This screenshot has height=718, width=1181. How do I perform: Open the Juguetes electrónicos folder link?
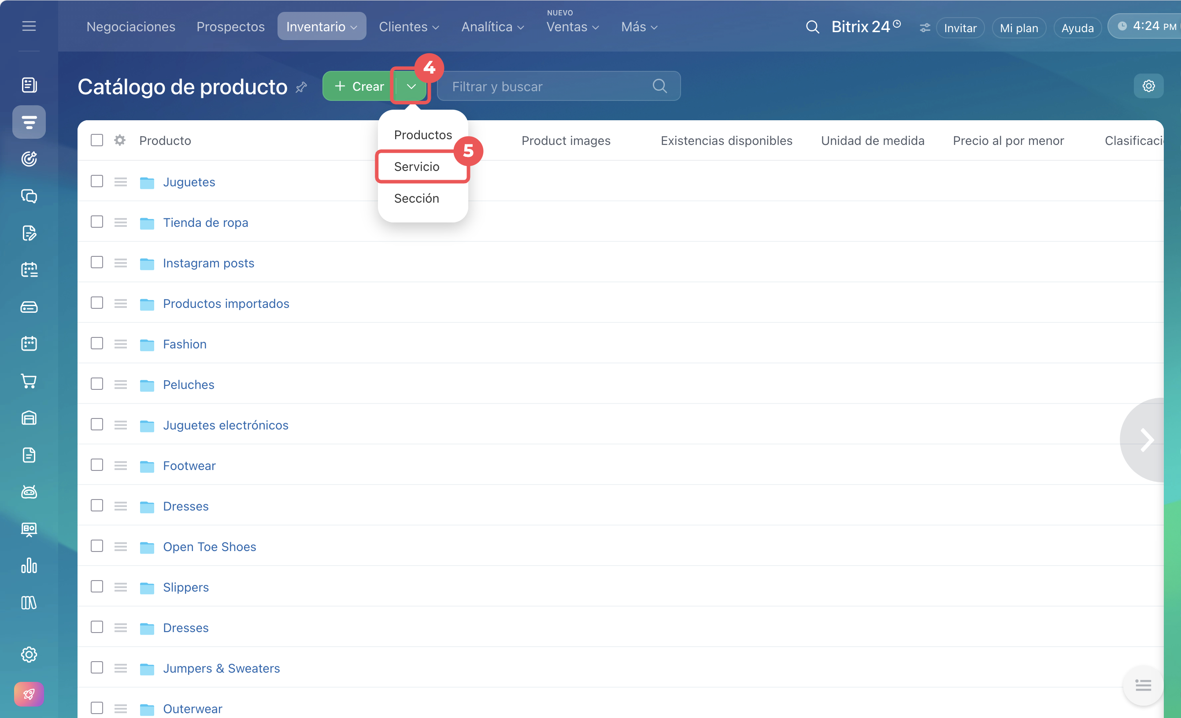pos(225,425)
